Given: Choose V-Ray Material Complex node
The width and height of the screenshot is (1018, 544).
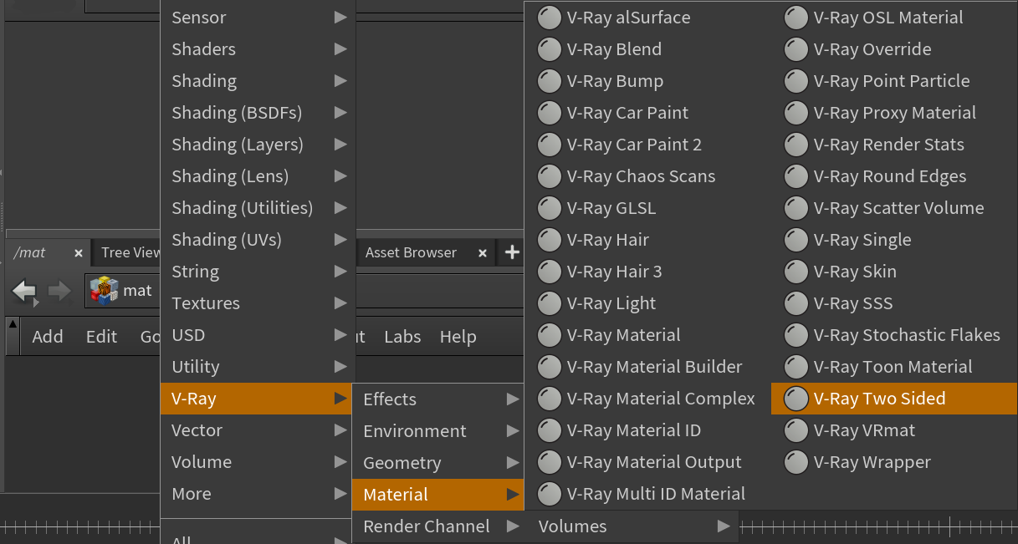Looking at the screenshot, I should [647, 399].
